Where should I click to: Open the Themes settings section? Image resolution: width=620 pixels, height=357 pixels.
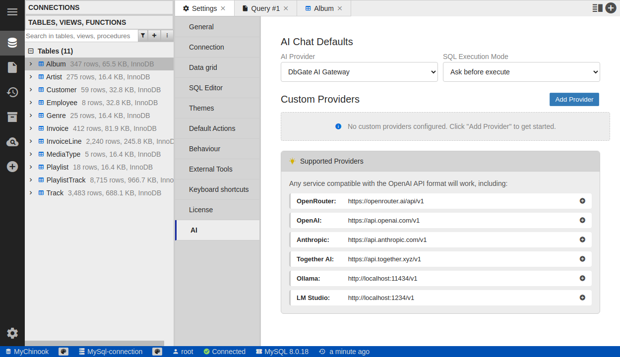pyautogui.click(x=201, y=108)
